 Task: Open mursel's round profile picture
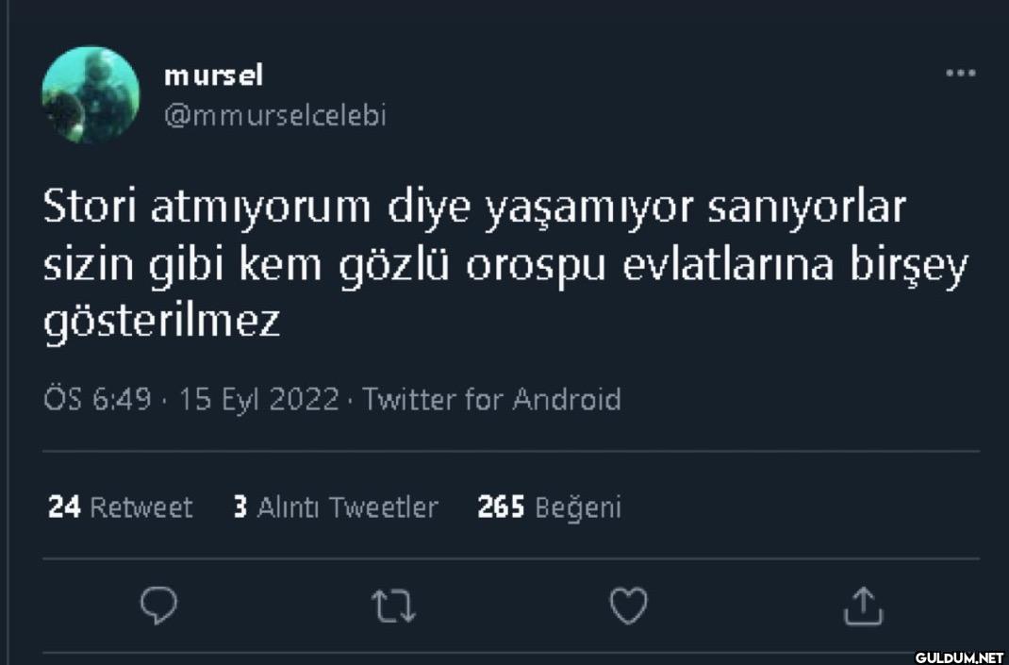[91, 95]
